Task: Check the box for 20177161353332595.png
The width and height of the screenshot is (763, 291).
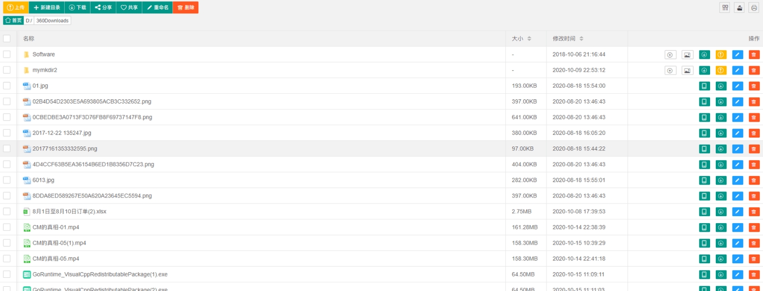Action: 7,148
